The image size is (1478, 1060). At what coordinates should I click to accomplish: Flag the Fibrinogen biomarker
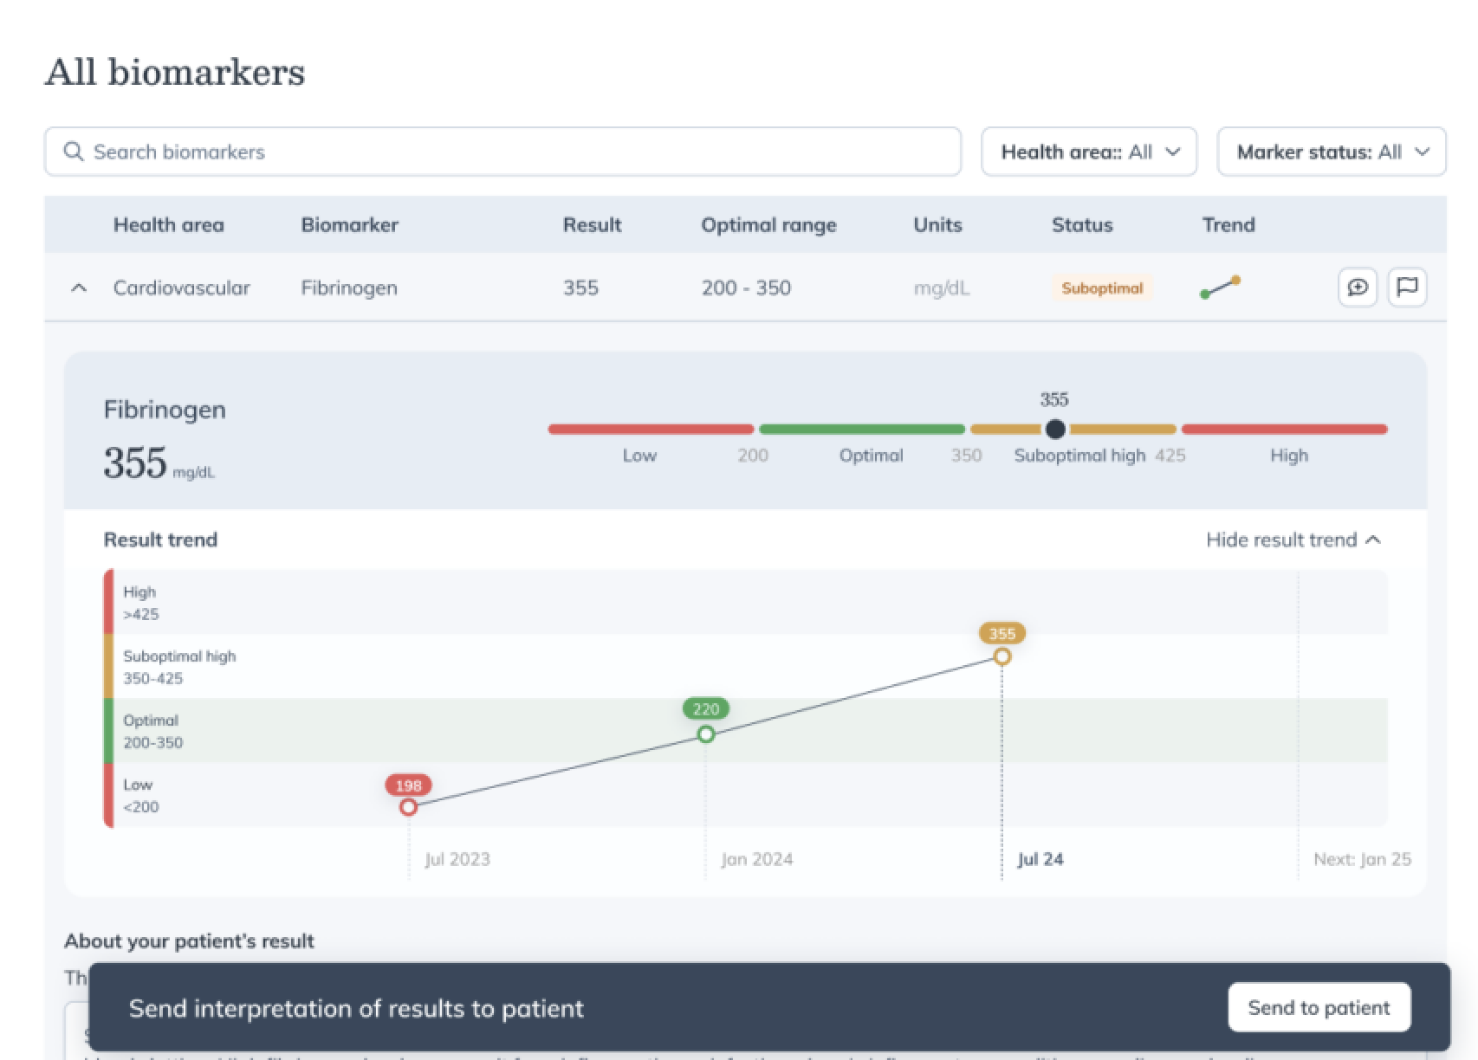coord(1408,287)
